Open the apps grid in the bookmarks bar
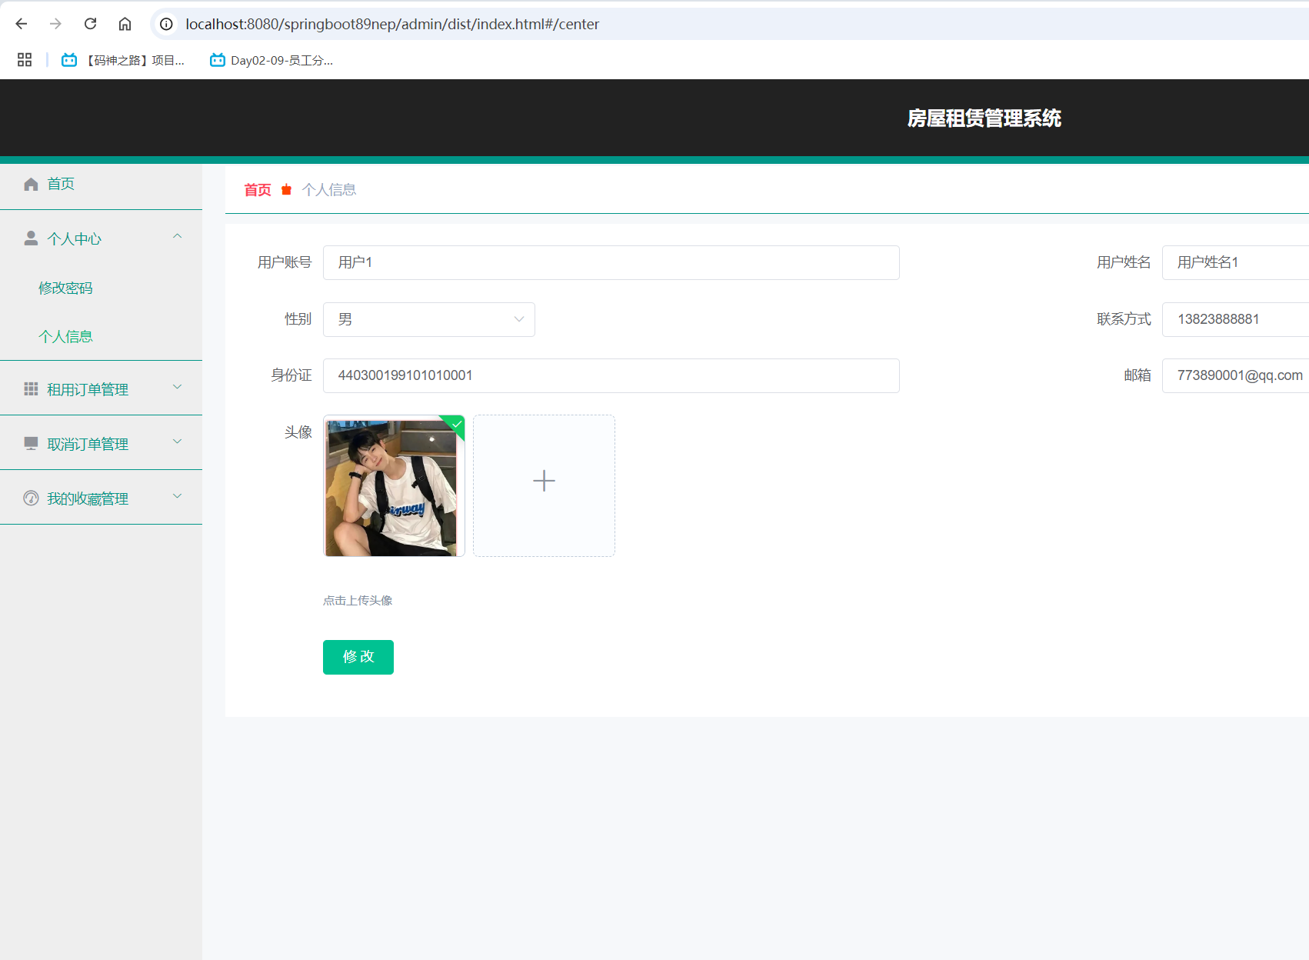The image size is (1309, 960). tap(25, 60)
